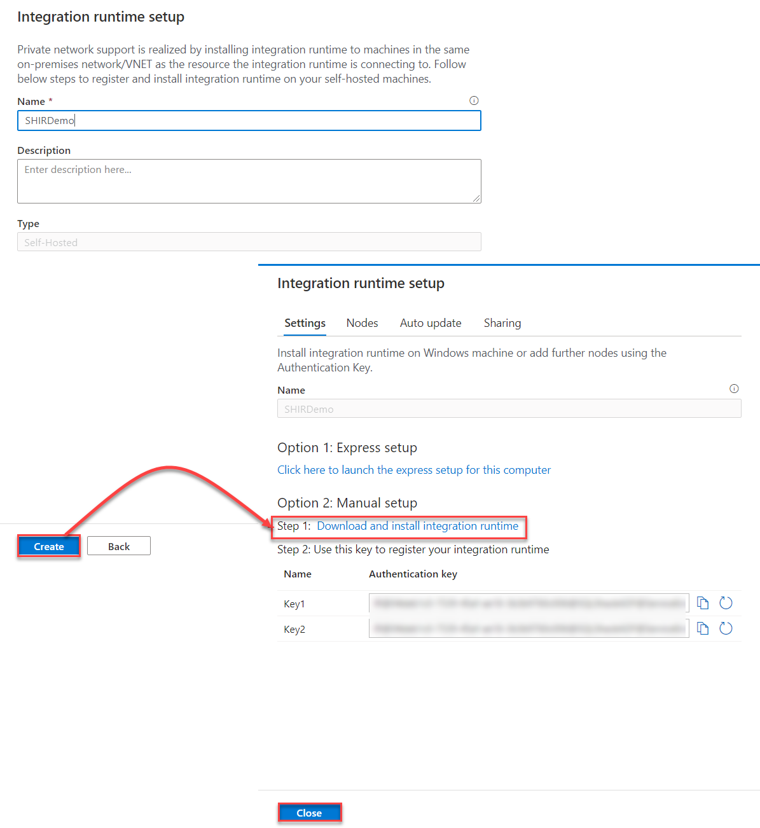This screenshot has width=760, height=828.
Task: Close the integration runtime setup panel
Action: (x=309, y=813)
